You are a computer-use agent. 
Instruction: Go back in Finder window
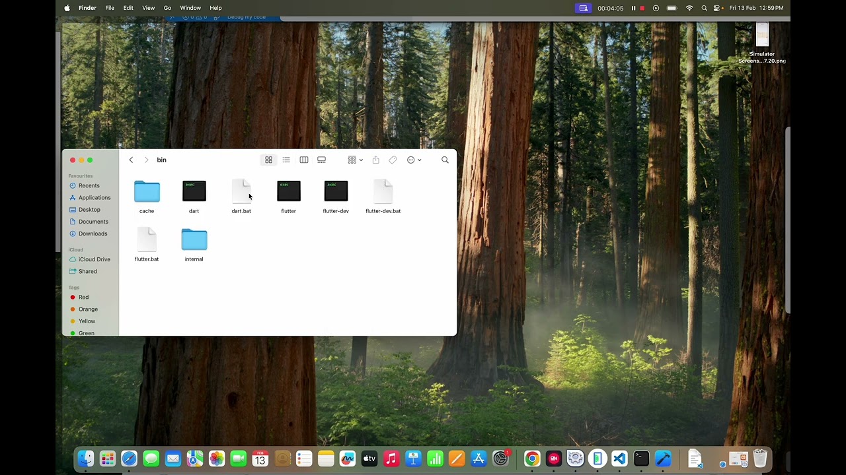131,160
